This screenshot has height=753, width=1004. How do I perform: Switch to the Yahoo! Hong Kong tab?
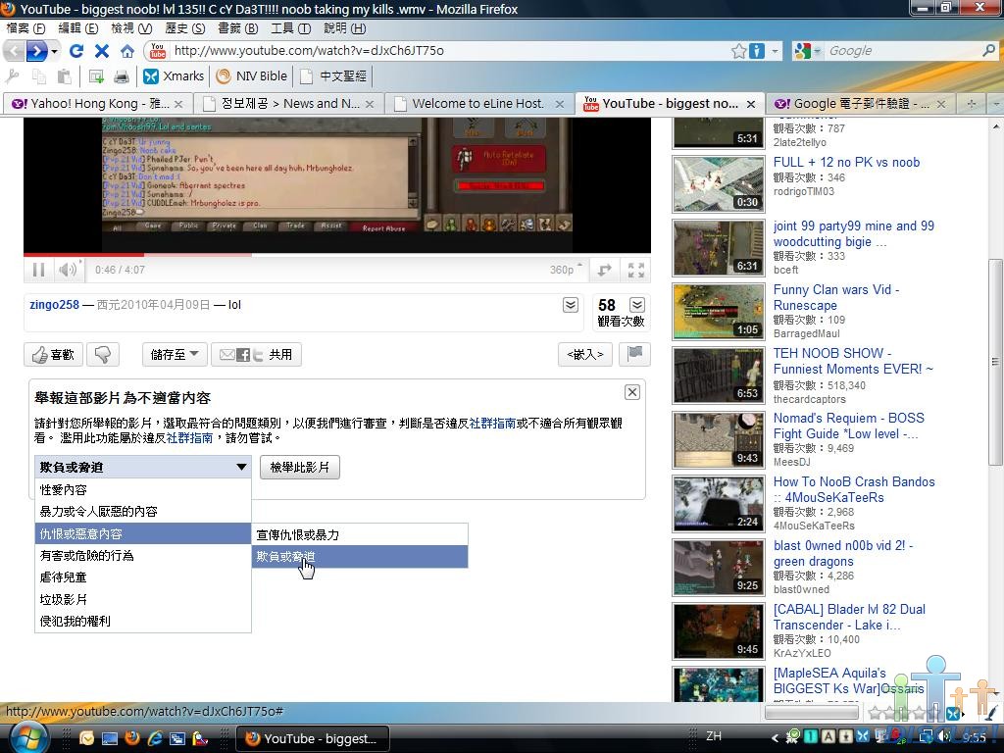coord(97,104)
